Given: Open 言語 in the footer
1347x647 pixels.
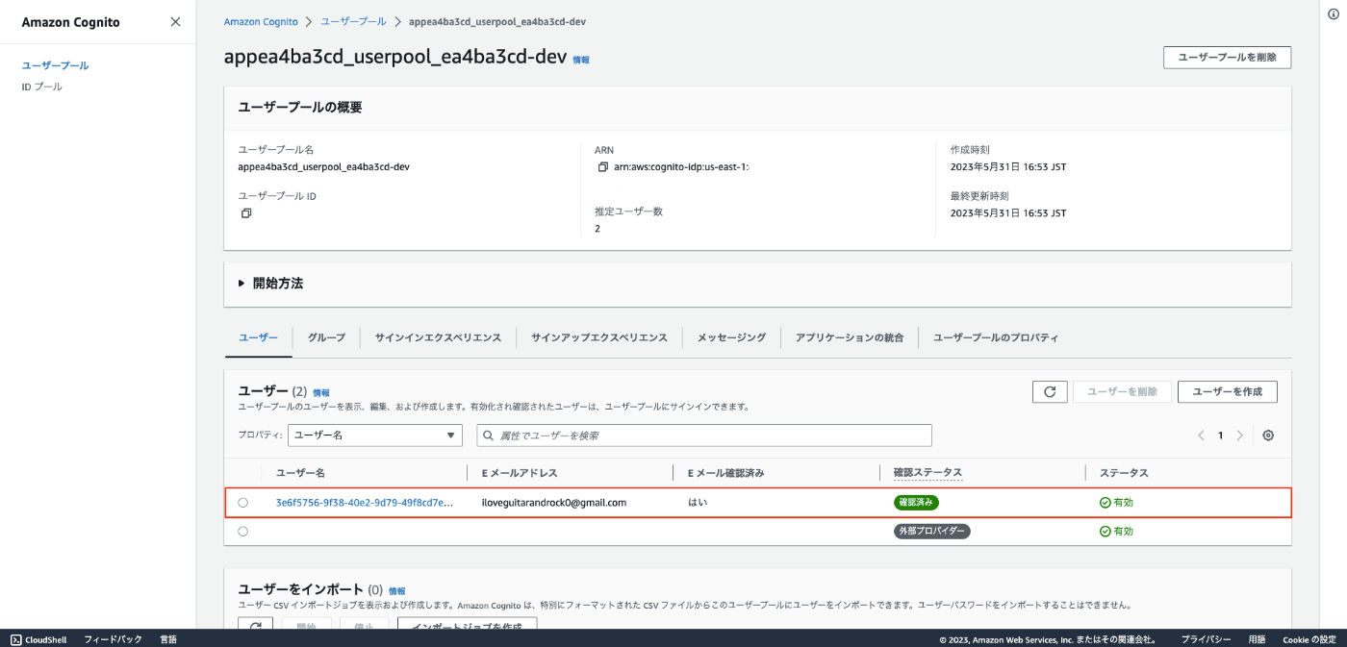Looking at the screenshot, I should (168, 639).
